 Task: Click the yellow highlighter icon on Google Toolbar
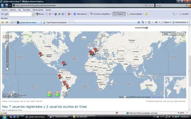click(147, 14)
